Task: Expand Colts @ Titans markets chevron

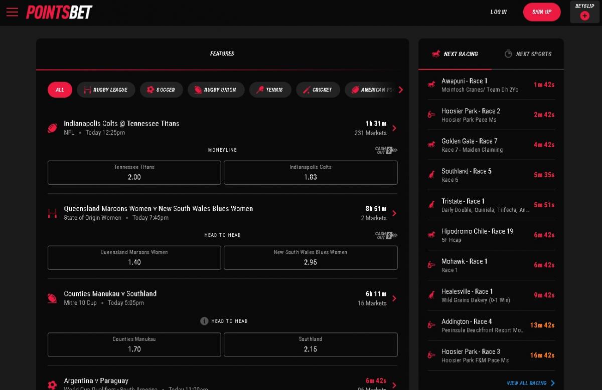Action: point(394,128)
